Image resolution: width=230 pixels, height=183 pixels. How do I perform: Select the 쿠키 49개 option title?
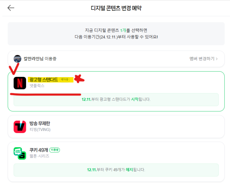(x=37, y=150)
